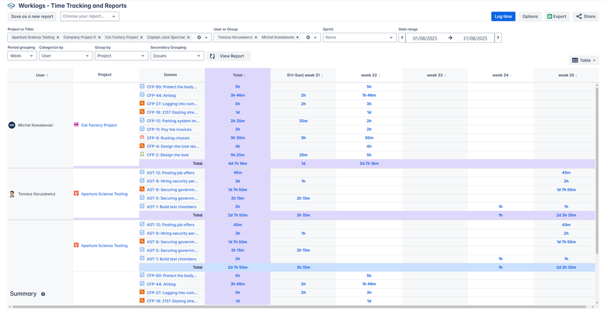Click the Car Factory Project icon in table
The height and width of the screenshot is (309, 605).
[76, 125]
